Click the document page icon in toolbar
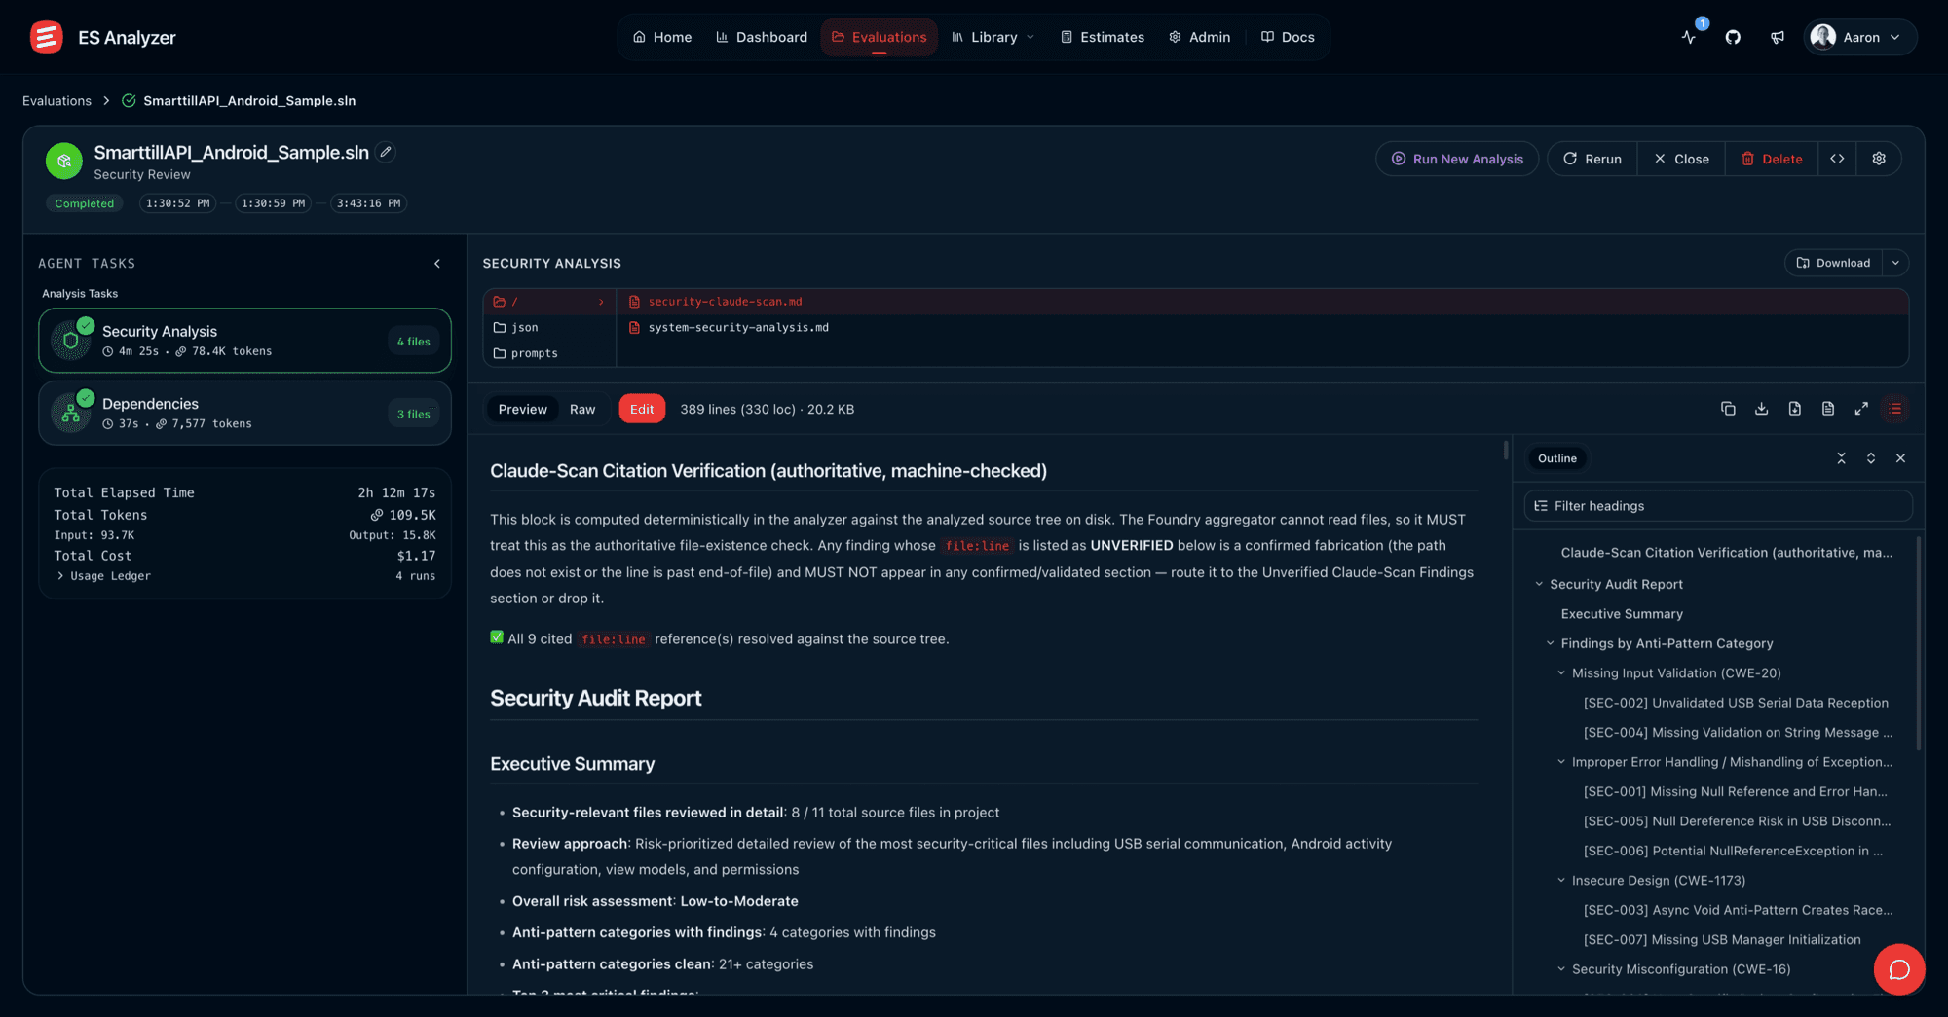The width and height of the screenshot is (1948, 1017). coord(1828,409)
